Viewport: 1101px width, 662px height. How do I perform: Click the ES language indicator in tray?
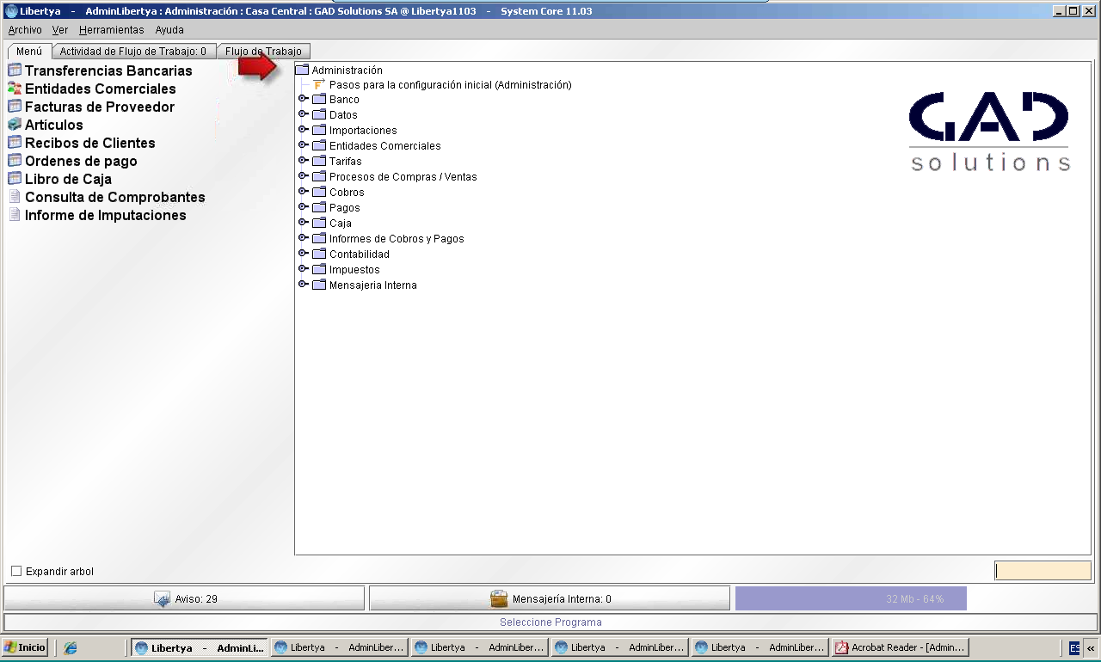[x=1074, y=648]
